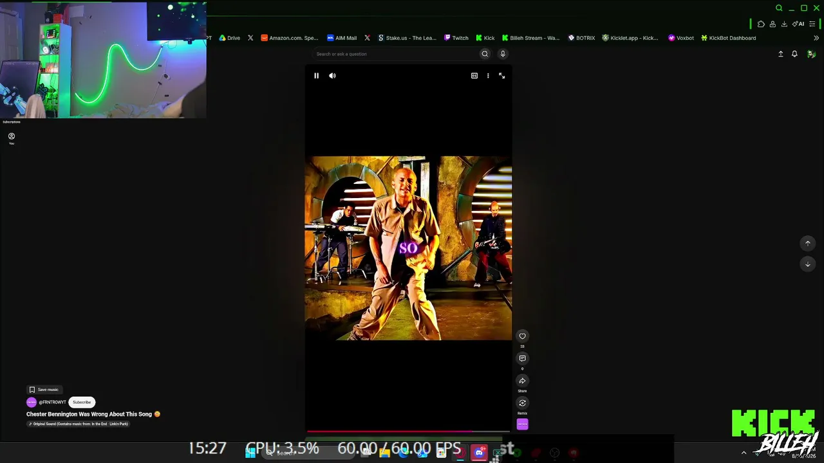
Task: Open the X bookmark beside Drive
Action: [x=250, y=38]
